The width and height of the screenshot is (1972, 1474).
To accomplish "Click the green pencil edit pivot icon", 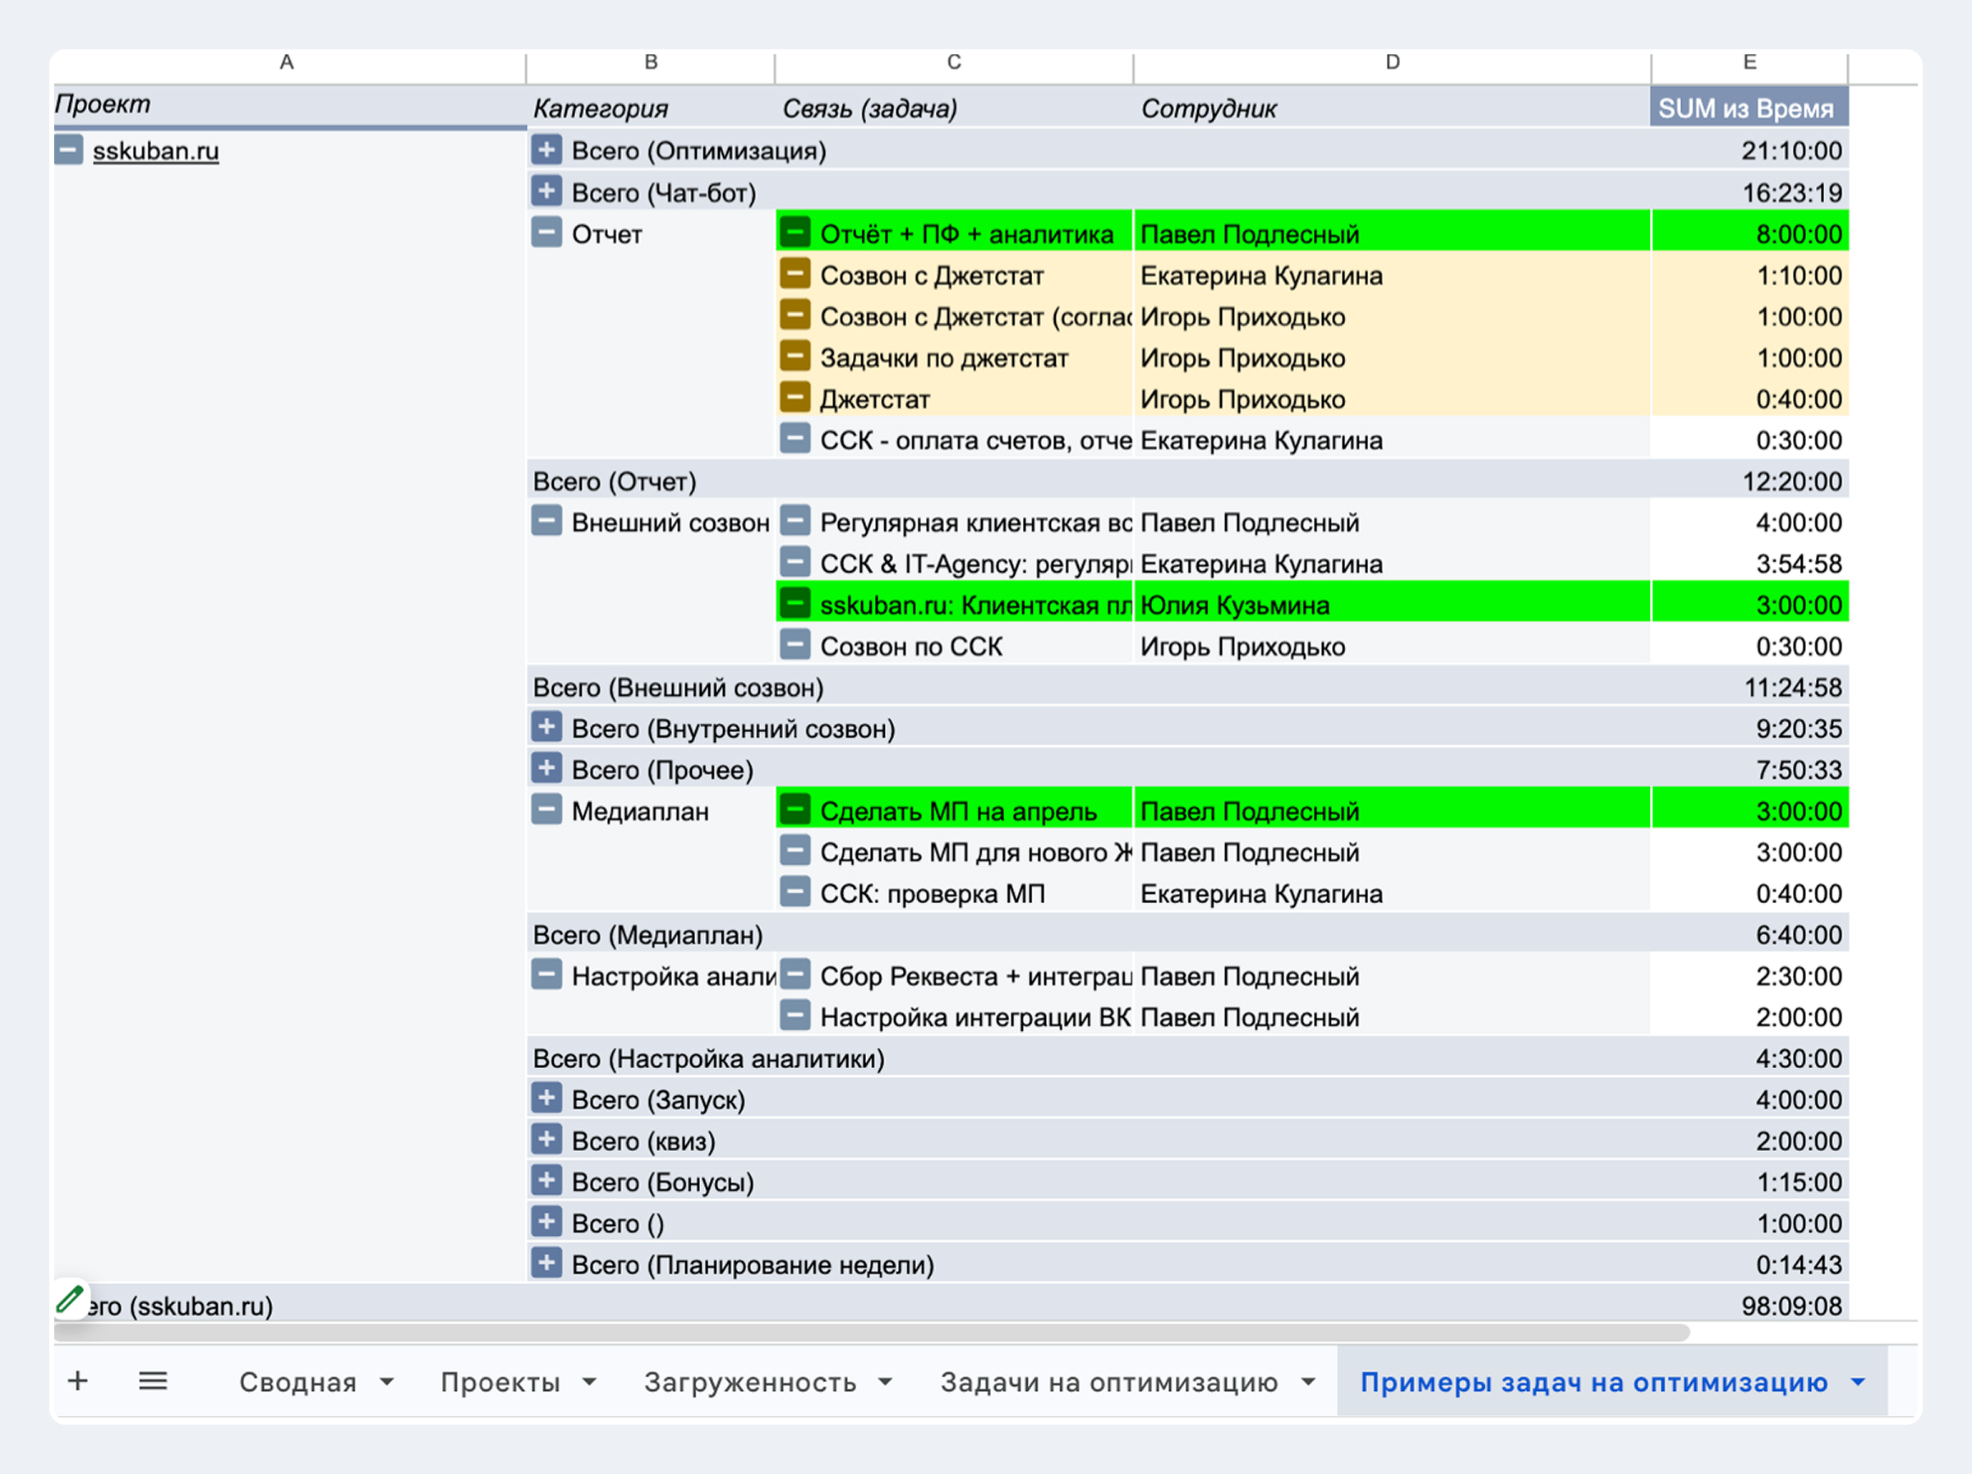I will click(x=71, y=1298).
